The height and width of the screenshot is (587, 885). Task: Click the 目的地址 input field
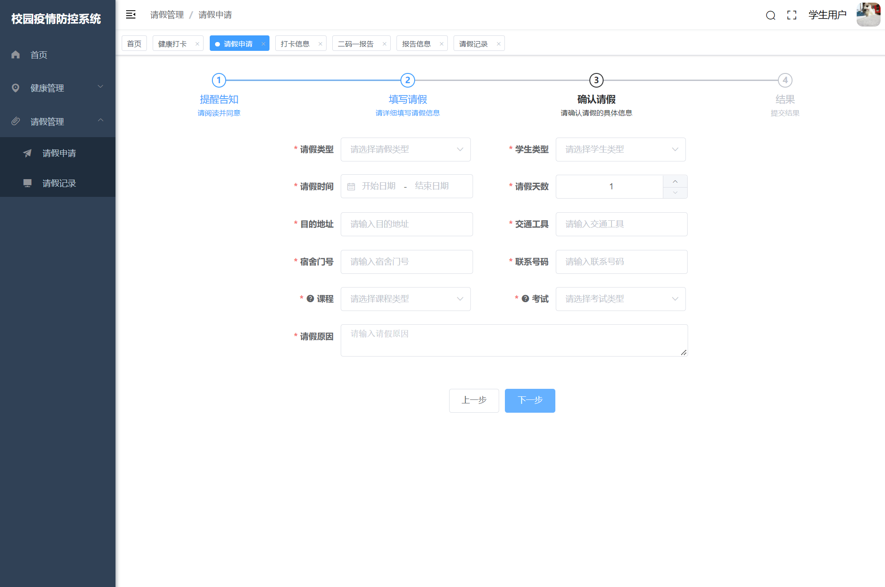[406, 224]
